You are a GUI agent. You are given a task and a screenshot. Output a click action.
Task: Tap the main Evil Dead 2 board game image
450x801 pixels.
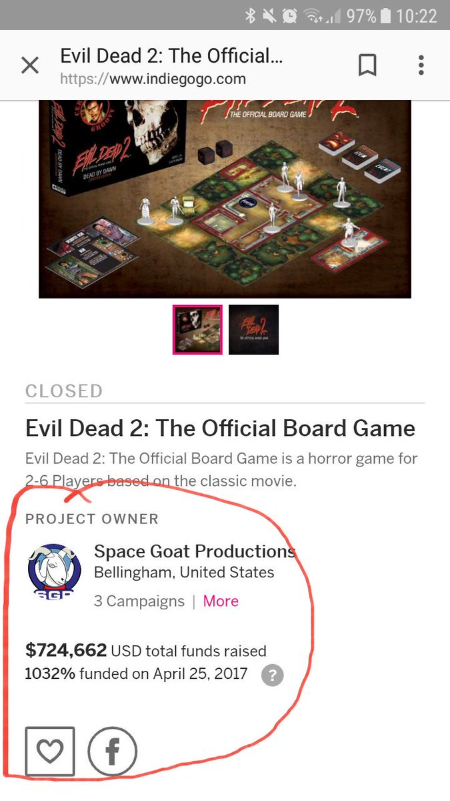coord(225,199)
